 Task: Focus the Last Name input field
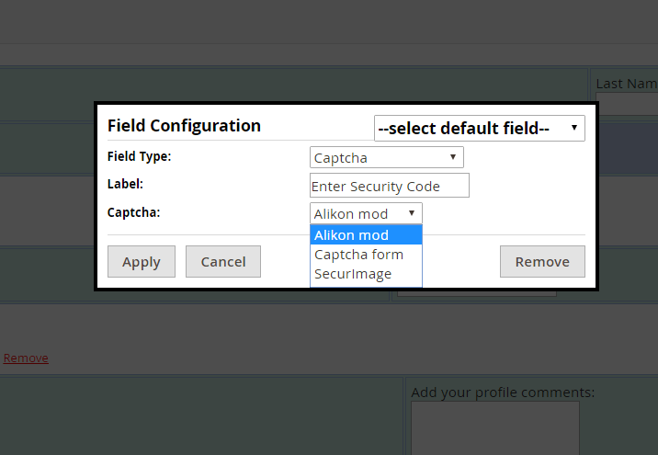click(627, 104)
